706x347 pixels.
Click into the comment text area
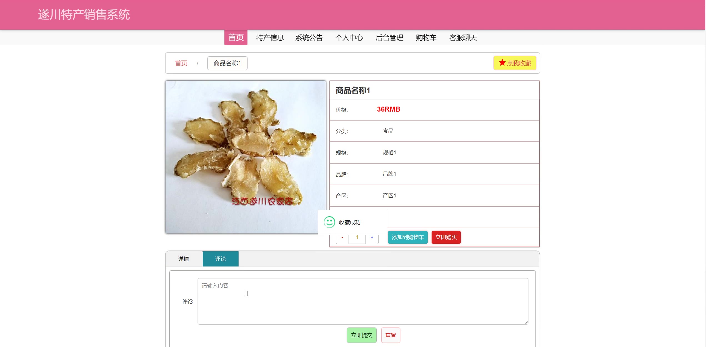(363, 301)
